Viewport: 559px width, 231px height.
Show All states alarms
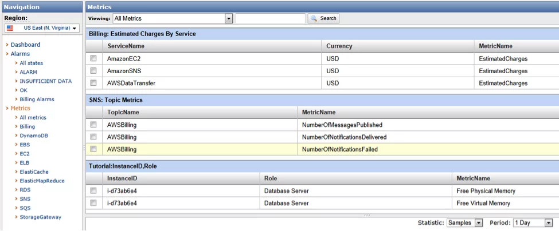(32, 63)
